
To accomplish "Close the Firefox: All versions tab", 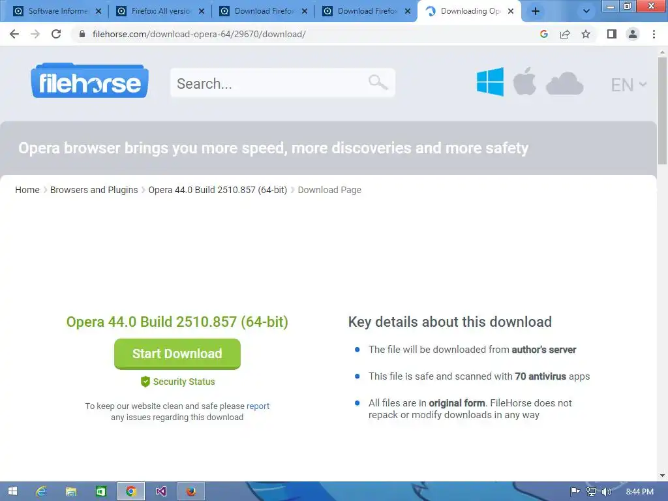I will click(202, 11).
